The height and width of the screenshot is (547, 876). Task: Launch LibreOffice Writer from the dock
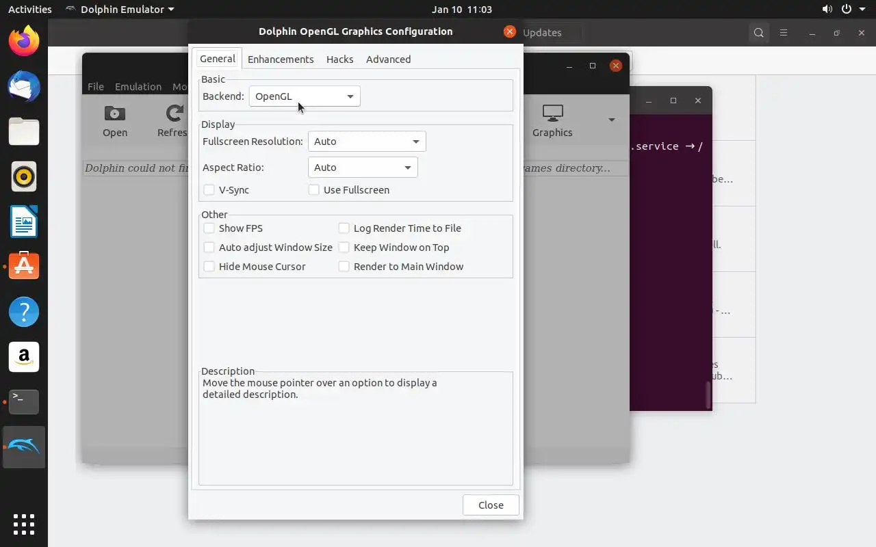click(x=24, y=222)
